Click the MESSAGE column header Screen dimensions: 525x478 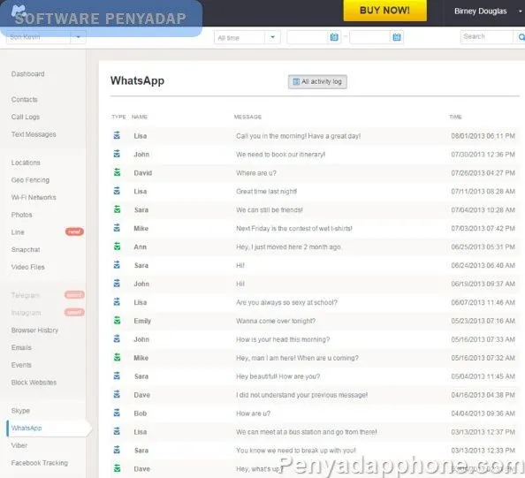247,117
